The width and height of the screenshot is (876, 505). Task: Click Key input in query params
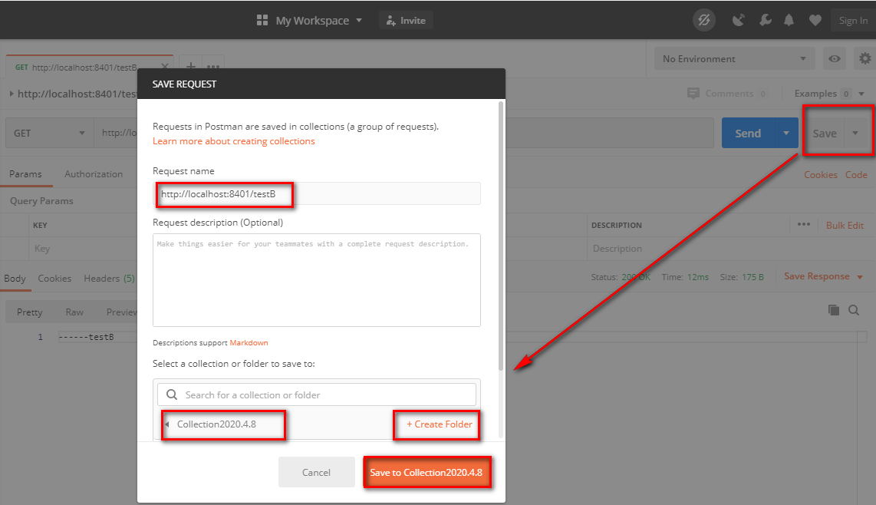[83, 249]
